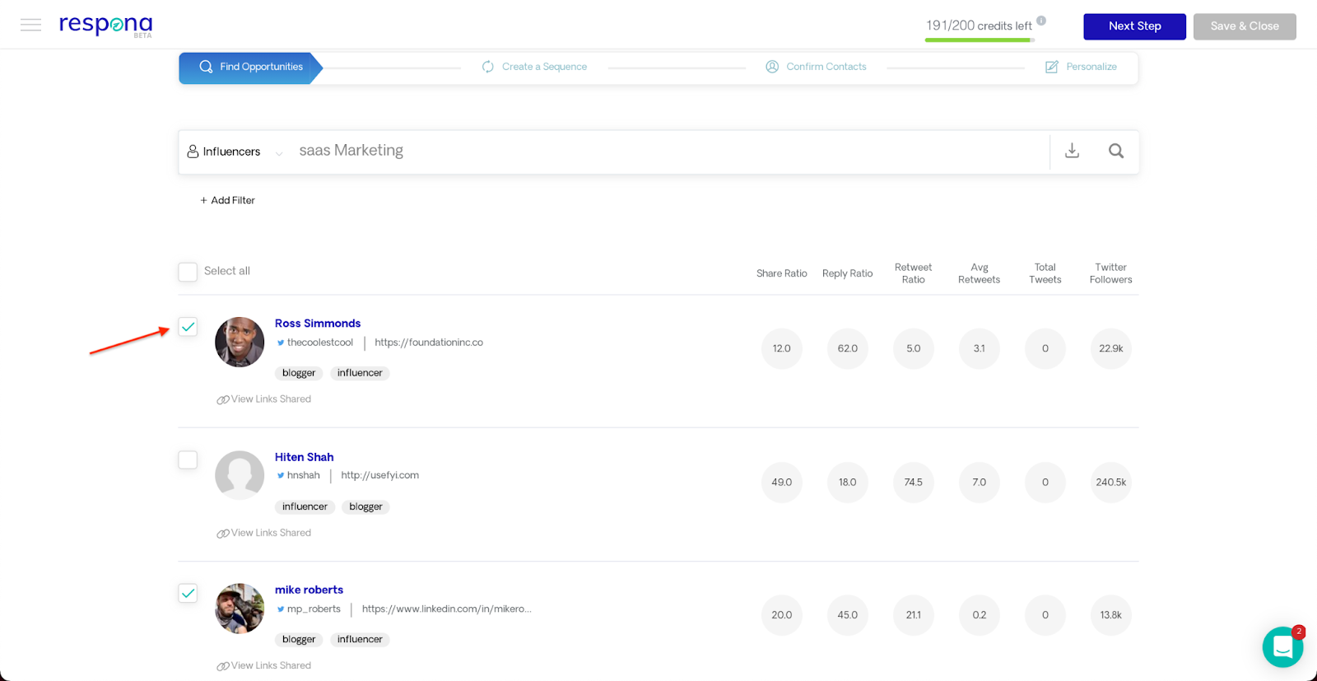Download the search results via download icon

[x=1072, y=151]
